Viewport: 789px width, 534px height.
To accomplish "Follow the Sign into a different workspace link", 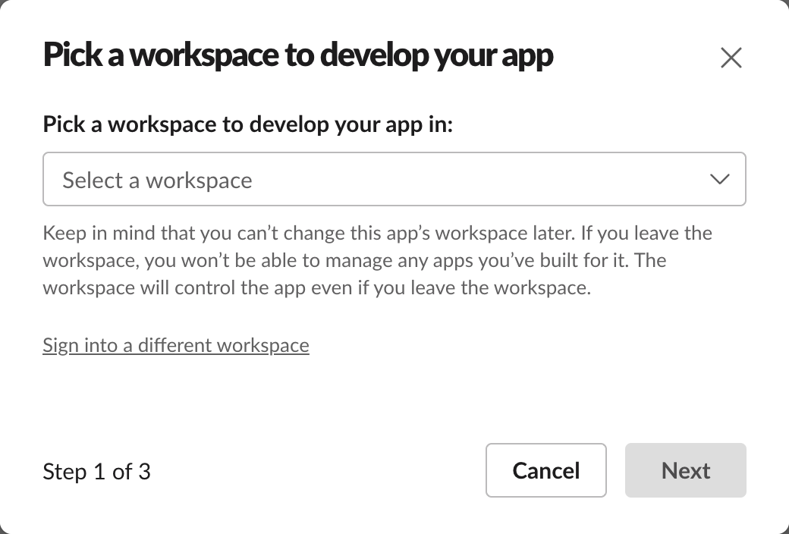I will coord(176,345).
